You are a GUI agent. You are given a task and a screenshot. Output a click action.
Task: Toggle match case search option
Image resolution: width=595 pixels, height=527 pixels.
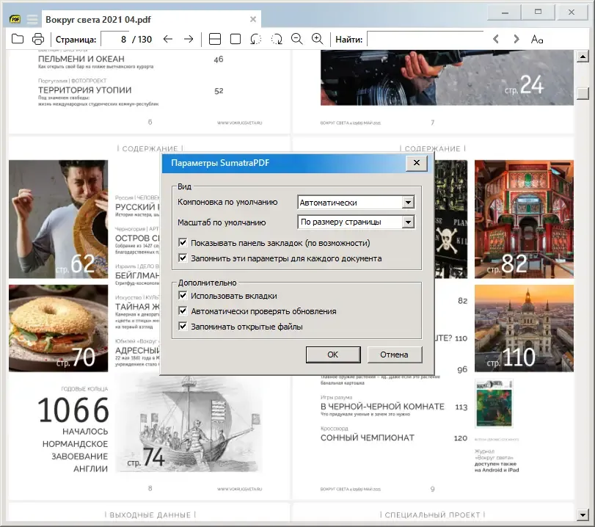click(x=537, y=39)
